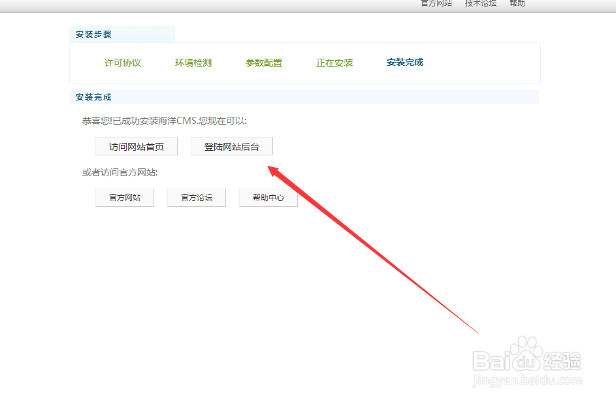This screenshot has width=616, height=402.
Task: Click the bold 安装完成 step indicator
Action: [x=404, y=62]
